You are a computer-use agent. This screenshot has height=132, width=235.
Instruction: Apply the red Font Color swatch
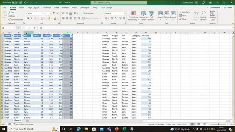[x=55, y=18]
